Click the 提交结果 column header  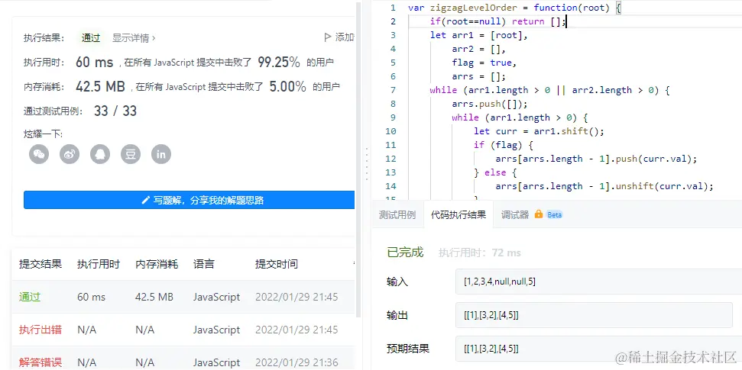[x=41, y=264]
